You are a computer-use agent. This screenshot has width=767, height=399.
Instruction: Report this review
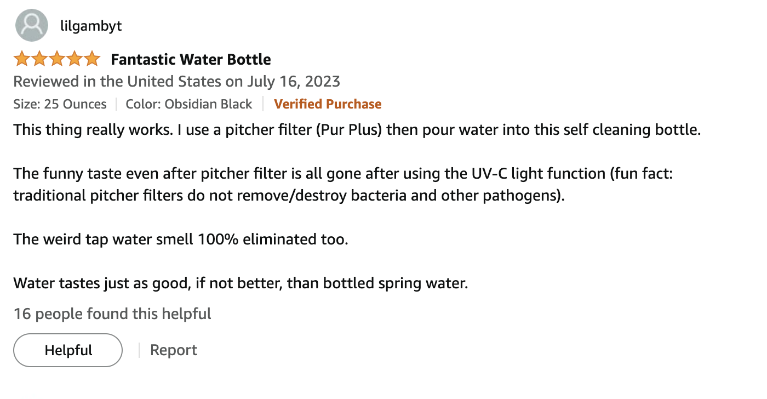pos(174,350)
